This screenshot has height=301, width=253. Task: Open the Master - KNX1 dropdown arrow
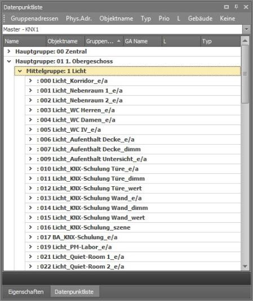(x=246, y=29)
